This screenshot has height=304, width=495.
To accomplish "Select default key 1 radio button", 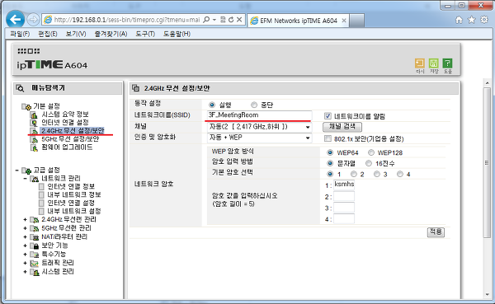I will 330,174.
